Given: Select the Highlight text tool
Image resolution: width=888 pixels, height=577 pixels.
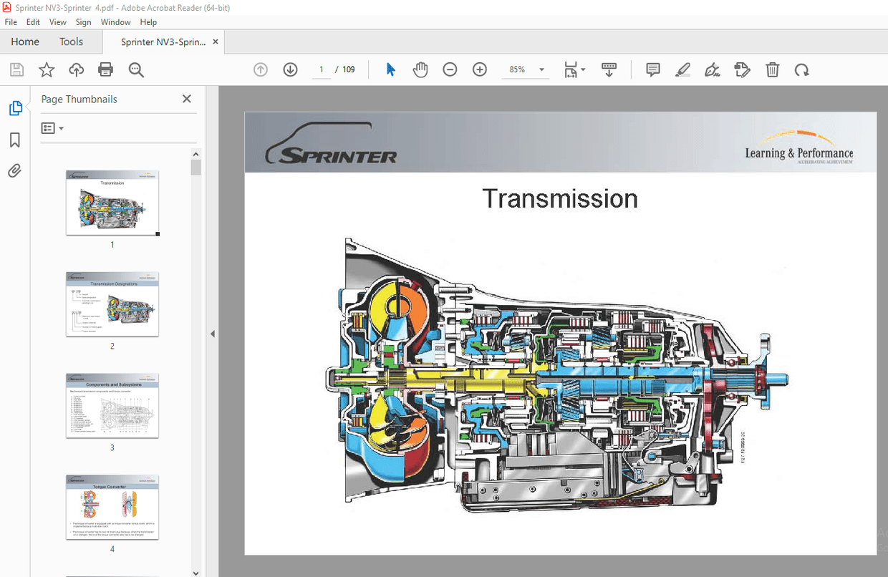Looking at the screenshot, I should click(682, 69).
